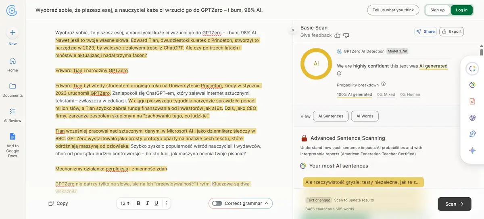Click the sparkle icon in the right floating panel
This screenshot has height=219, width=484.
472,150
